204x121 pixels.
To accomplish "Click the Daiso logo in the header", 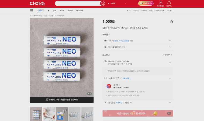I will click(x=37, y=4).
